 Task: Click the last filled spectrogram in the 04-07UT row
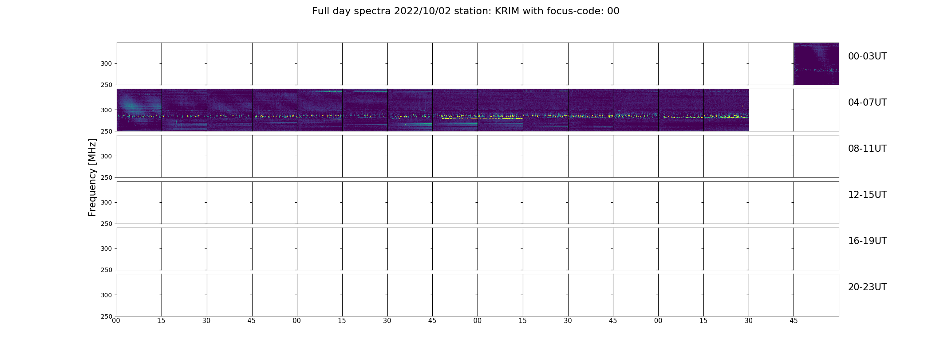click(x=726, y=110)
